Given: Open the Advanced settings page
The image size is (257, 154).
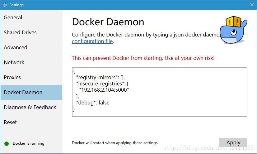Looking at the screenshot, I should 31,47.
